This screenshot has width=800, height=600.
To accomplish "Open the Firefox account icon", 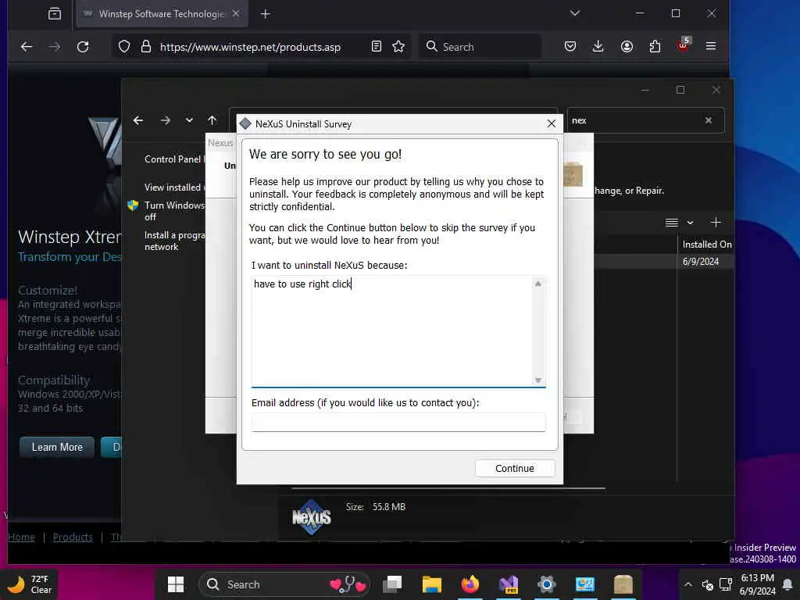I will [x=627, y=47].
